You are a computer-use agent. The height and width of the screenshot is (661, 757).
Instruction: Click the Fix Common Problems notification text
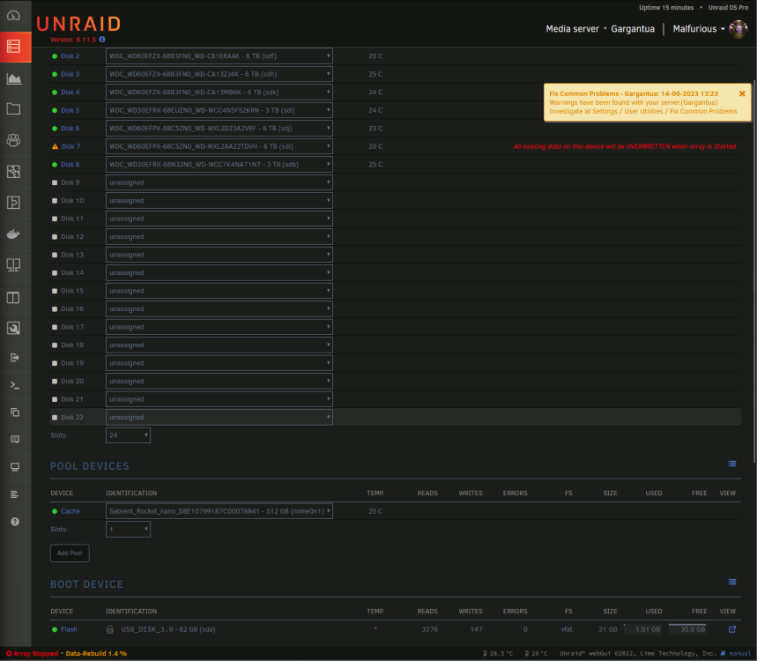point(643,102)
